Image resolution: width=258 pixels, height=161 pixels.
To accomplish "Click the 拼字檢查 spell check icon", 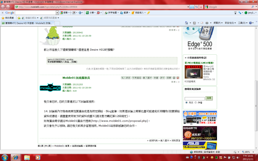I will [106, 12].
